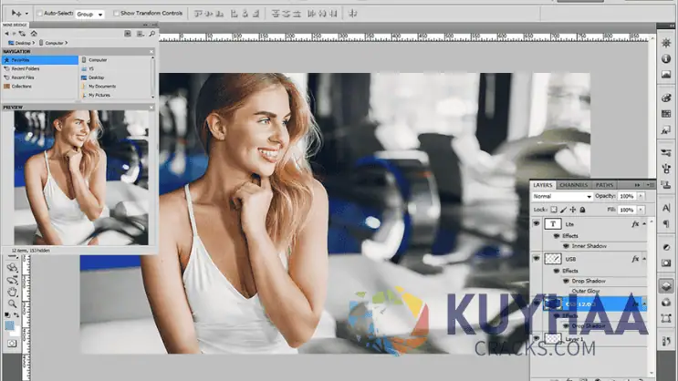Hide the Lite text layer via eye icon
This screenshot has width=678, height=381.
[x=537, y=223]
